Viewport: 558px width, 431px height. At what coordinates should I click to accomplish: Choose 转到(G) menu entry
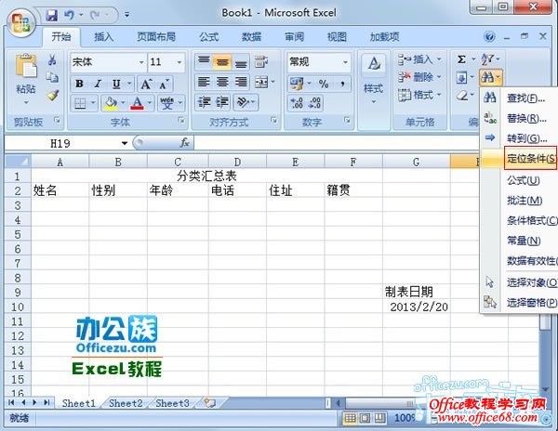[x=519, y=137]
